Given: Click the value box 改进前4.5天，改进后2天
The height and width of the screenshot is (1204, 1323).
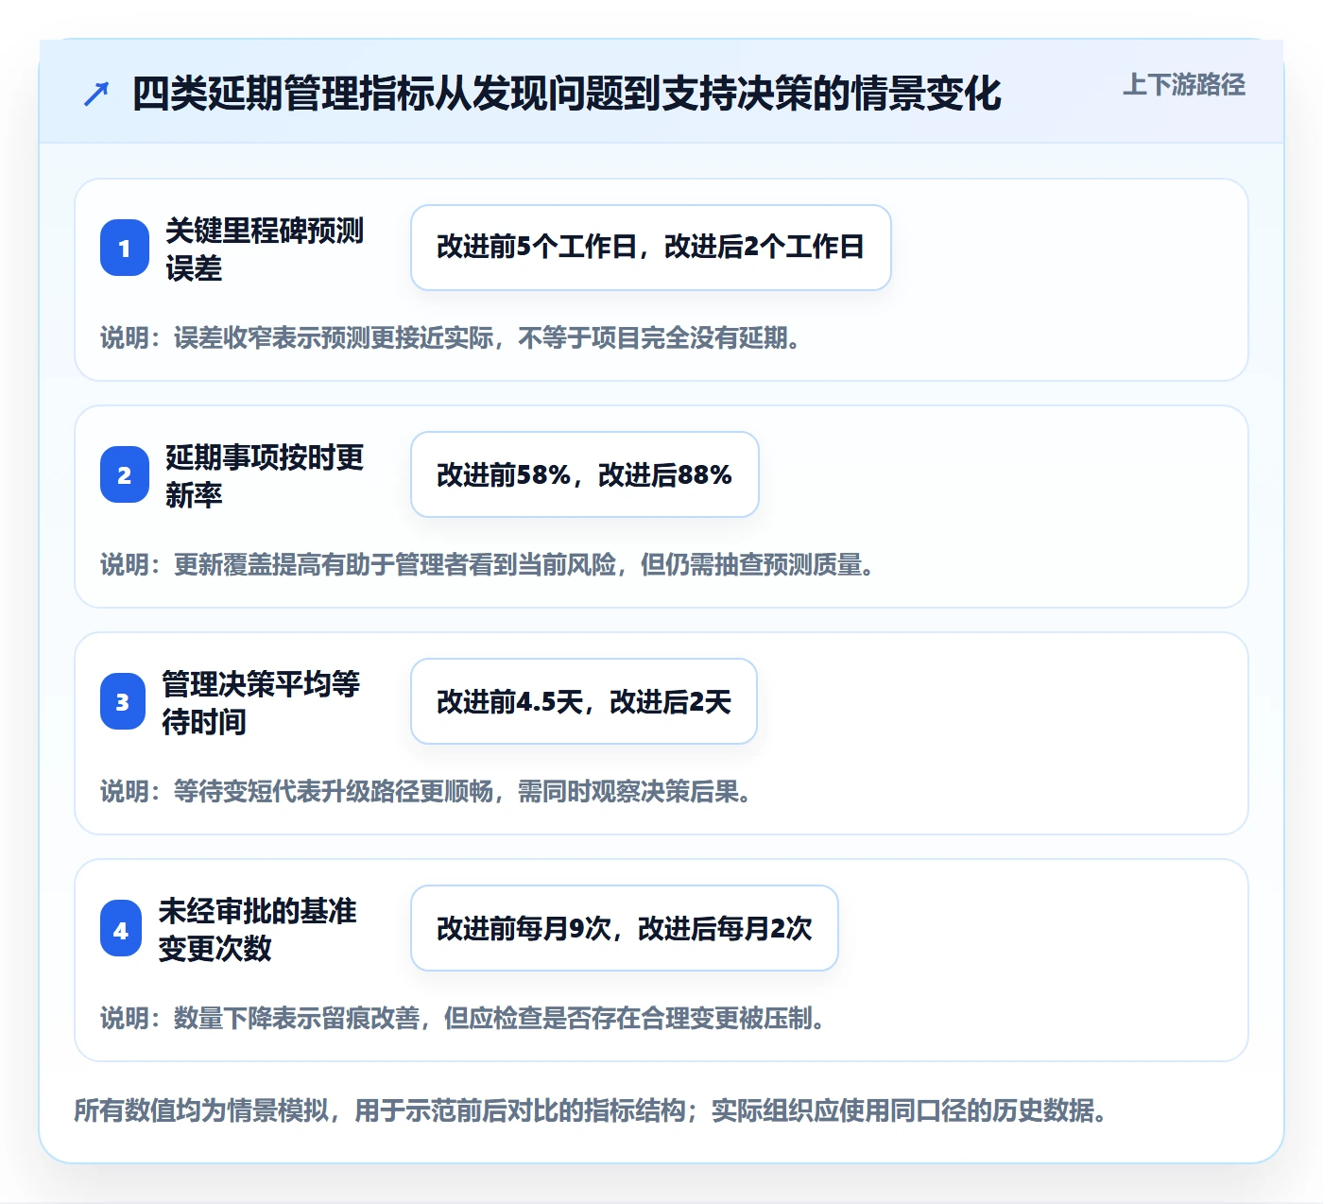Looking at the screenshot, I should (x=584, y=701).
